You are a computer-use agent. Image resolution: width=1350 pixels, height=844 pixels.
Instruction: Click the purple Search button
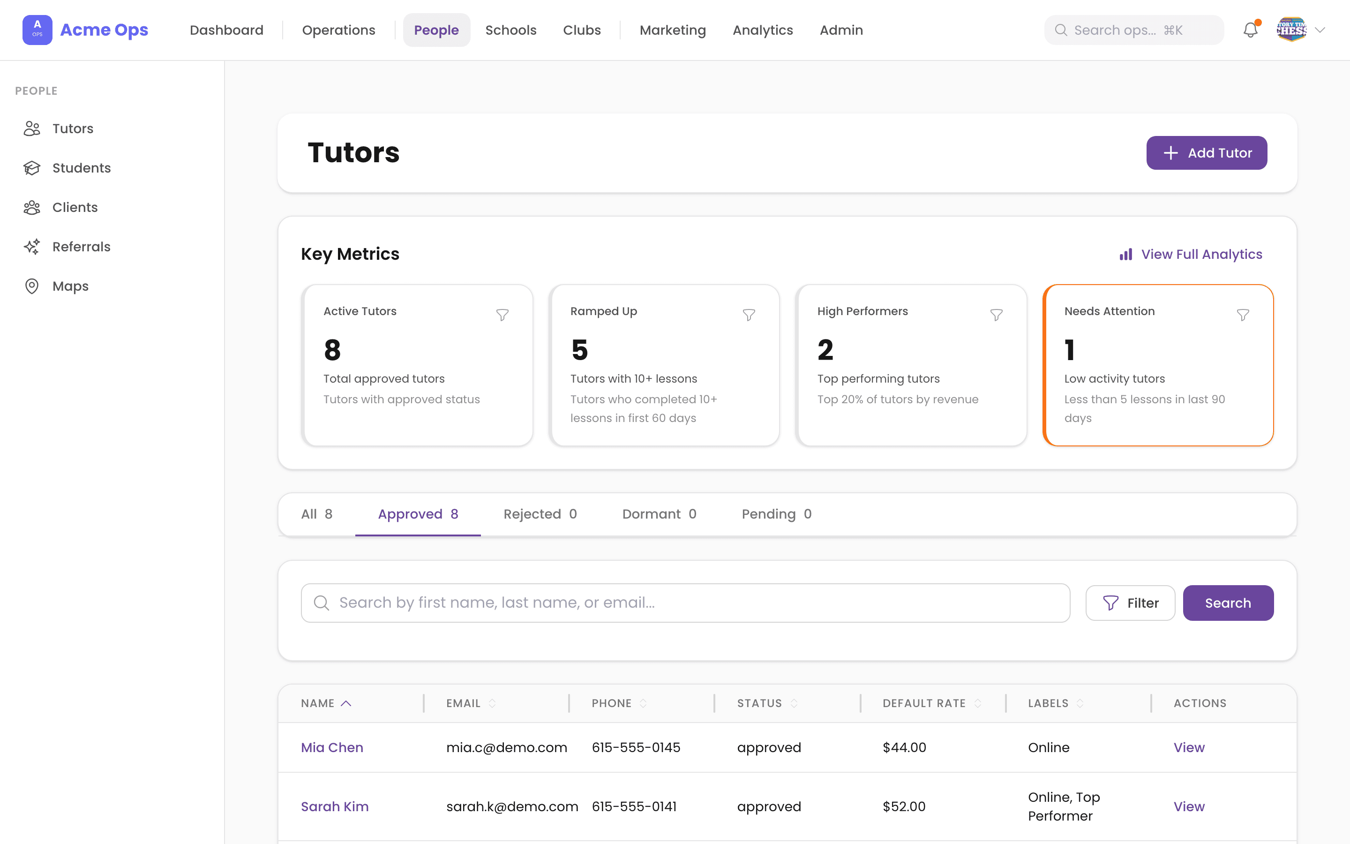[x=1228, y=603]
